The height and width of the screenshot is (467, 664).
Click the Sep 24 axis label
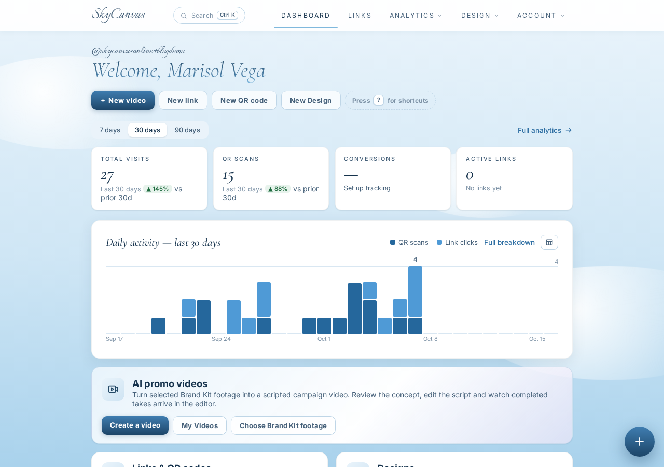pos(221,339)
